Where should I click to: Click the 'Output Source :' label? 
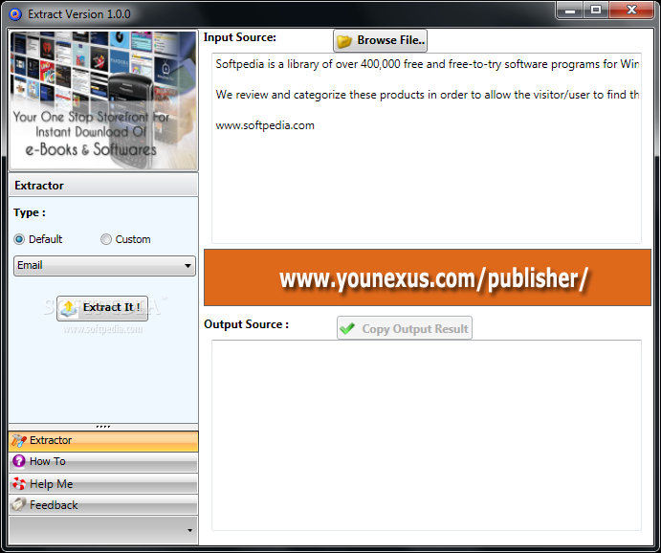tap(246, 324)
